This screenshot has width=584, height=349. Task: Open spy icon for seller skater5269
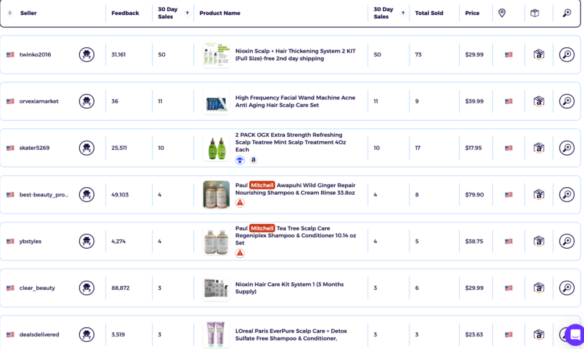coord(87,148)
